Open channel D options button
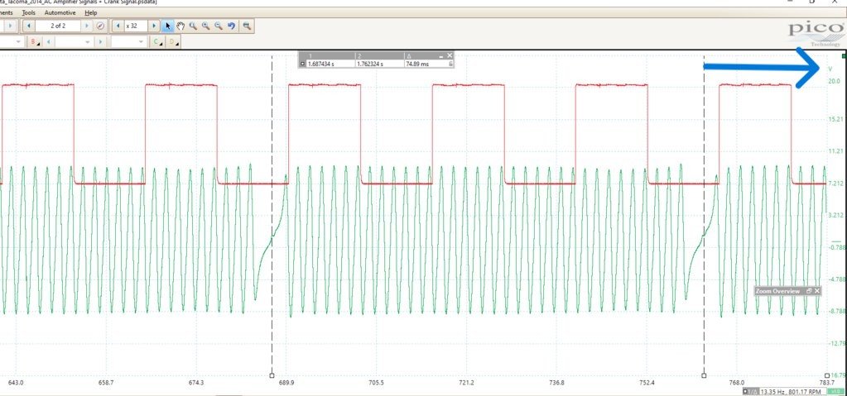 (173, 41)
